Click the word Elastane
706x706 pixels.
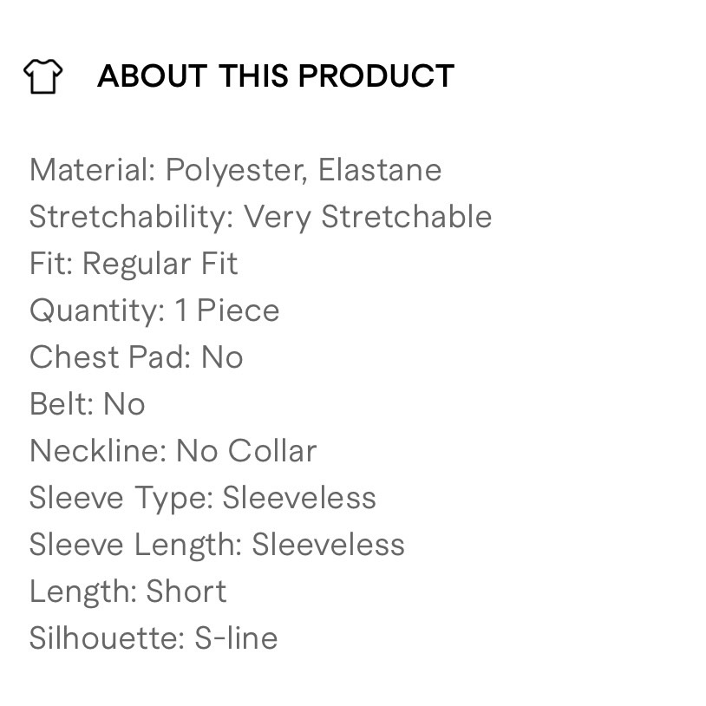[380, 170]
